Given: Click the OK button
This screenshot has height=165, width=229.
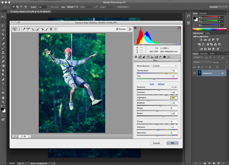Looking at the screenshot, I should coord(172,143).
